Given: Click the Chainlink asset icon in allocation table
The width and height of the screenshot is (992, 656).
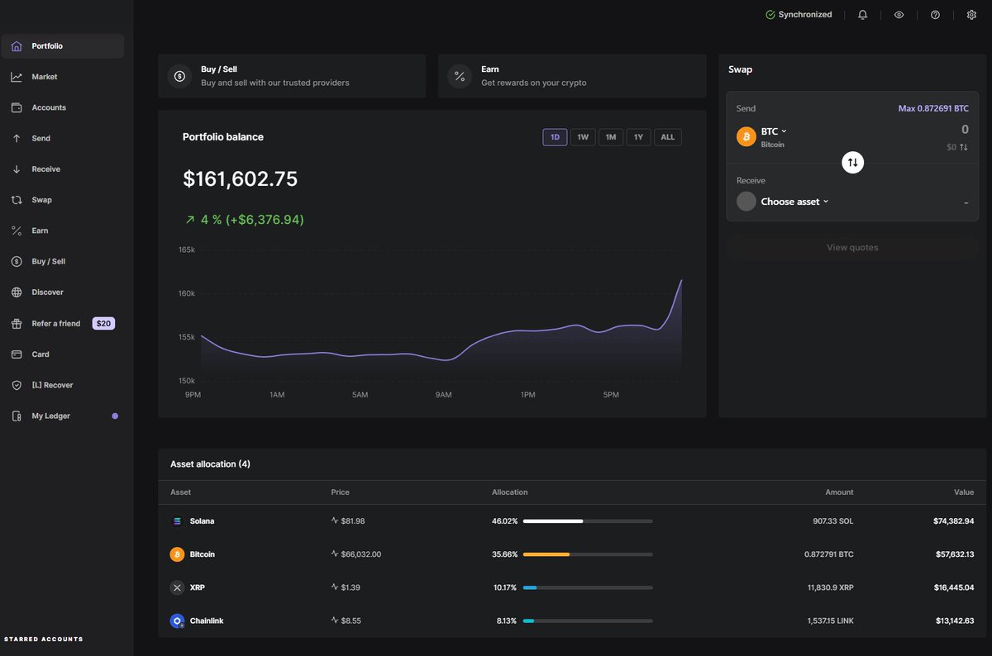Looking at the screenshot, I should 177,620.
